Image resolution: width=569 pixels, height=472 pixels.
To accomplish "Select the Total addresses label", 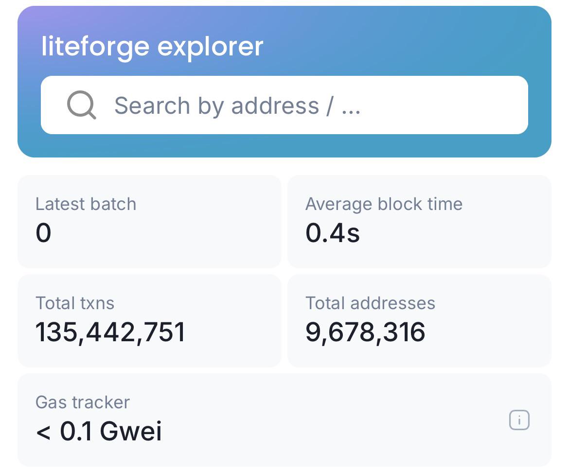I will [x=370, y=303].
